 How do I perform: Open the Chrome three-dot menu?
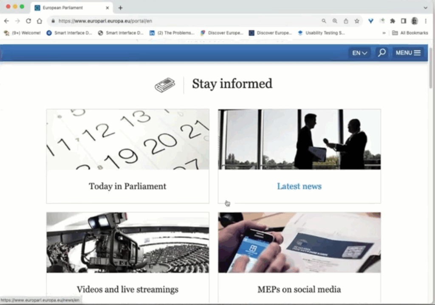click(426, 21)
